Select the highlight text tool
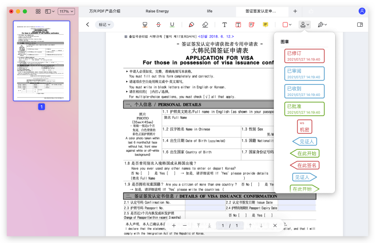The height and width of the screenshot is (243, 375). (145, 24)
